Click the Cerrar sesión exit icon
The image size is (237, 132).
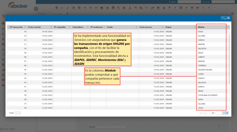(x=1, y=129)
